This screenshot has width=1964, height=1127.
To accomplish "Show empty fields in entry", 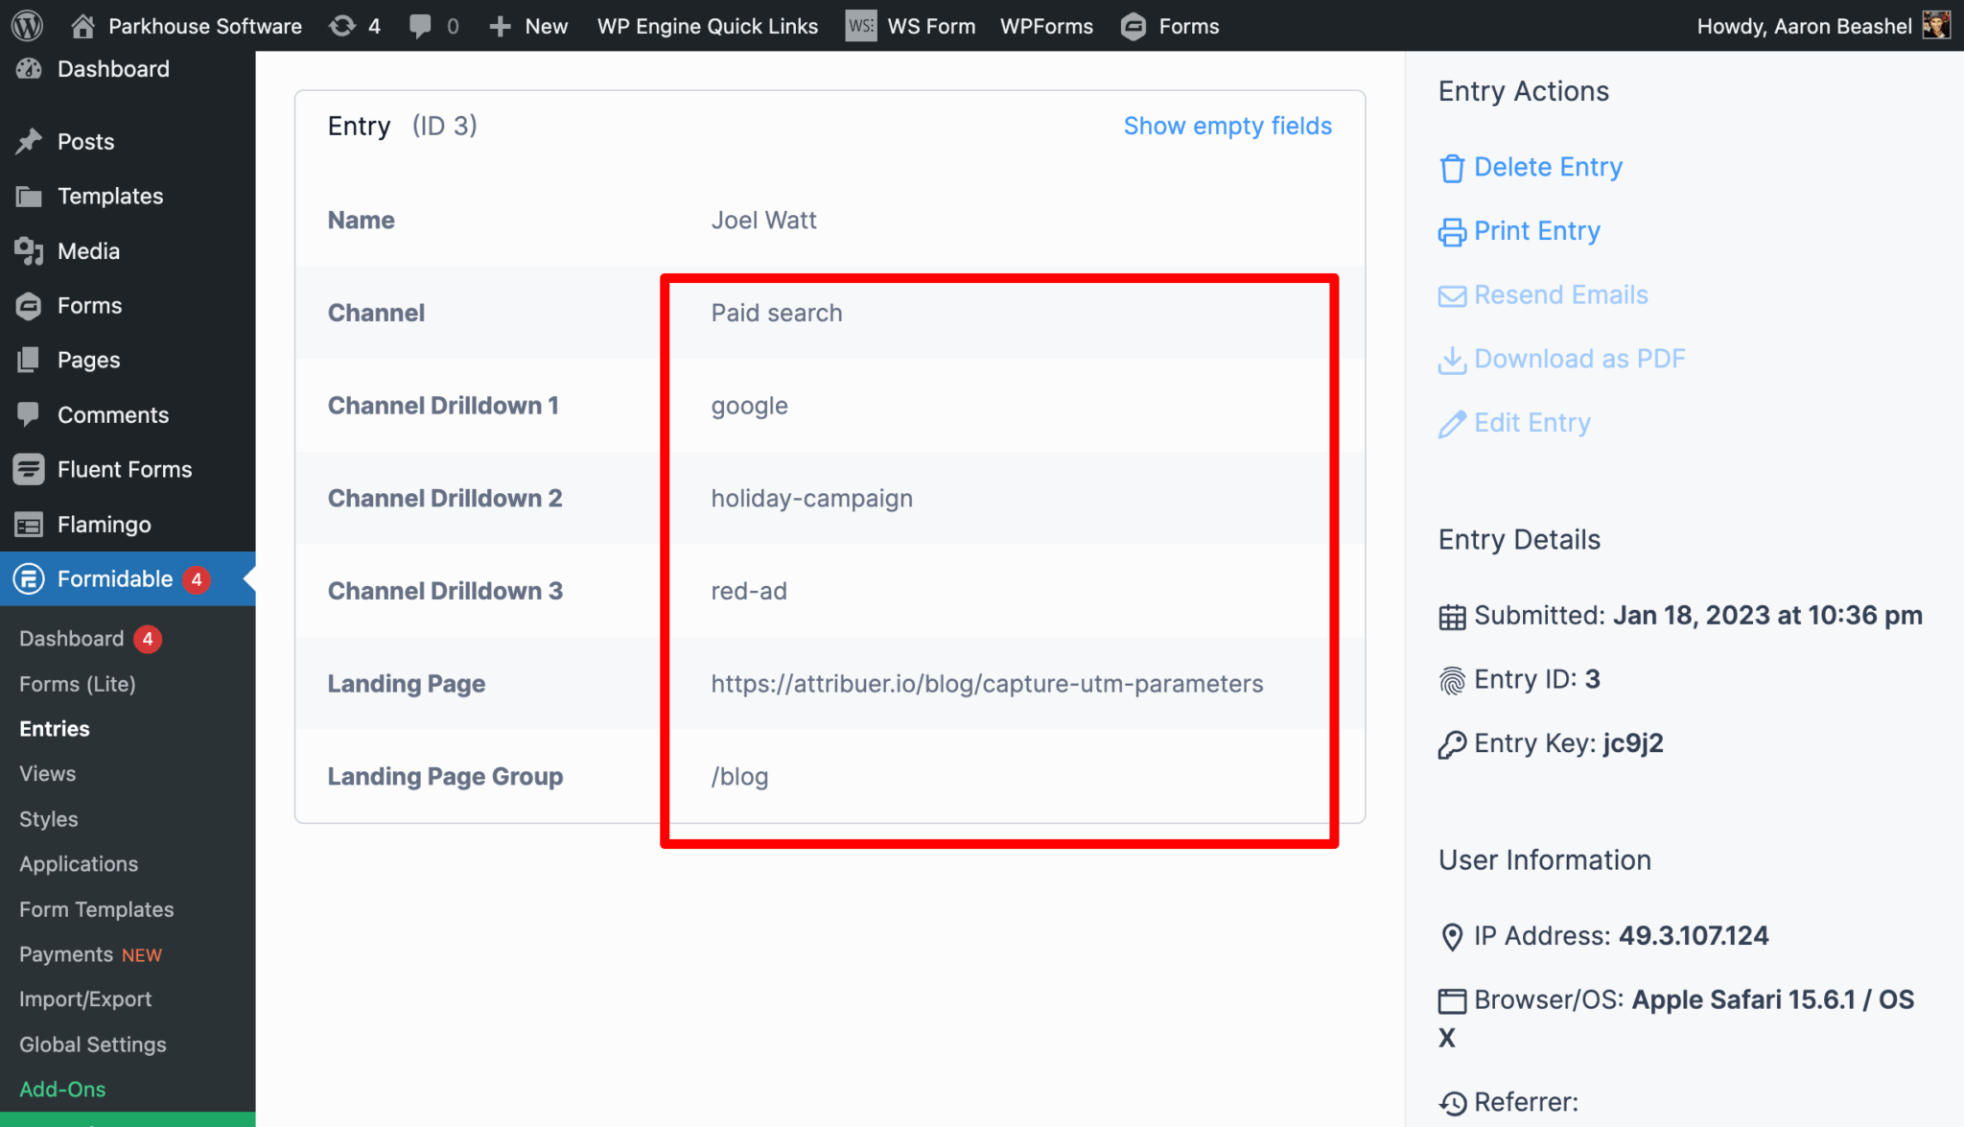I will tap(1227, 126).
